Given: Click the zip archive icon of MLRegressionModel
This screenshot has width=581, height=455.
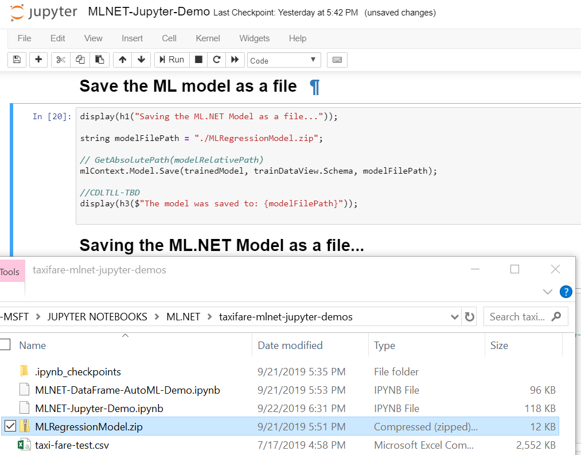Looking at the screenshot, I should click(x=25, y=426).
